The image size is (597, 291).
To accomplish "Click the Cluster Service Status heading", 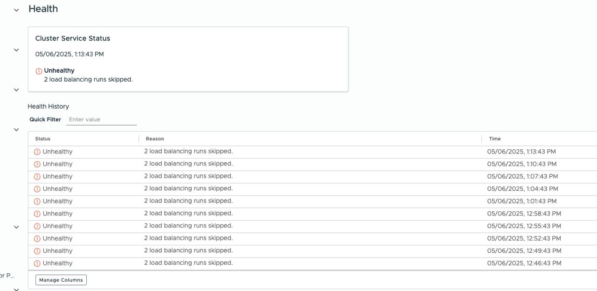I will pos(73,38).
